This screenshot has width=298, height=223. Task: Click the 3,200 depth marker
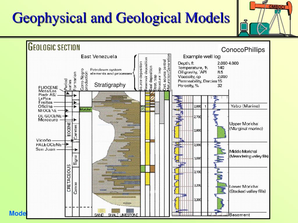tap(198, 186)
